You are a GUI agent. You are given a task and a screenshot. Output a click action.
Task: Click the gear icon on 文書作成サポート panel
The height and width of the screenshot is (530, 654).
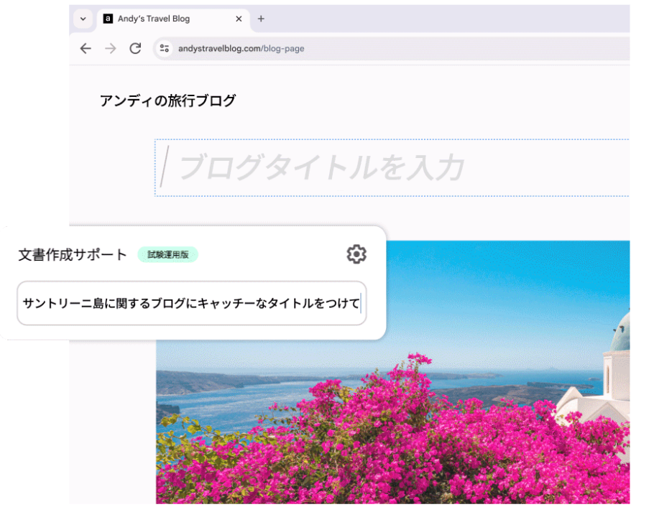point(356,254)
